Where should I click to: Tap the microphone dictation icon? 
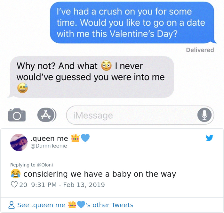point(204,115)
